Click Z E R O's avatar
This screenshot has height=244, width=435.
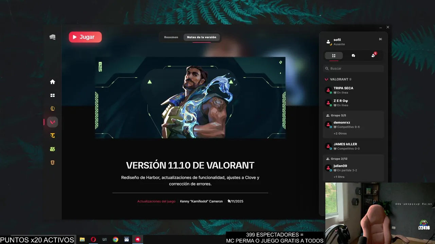click(328, 103)
